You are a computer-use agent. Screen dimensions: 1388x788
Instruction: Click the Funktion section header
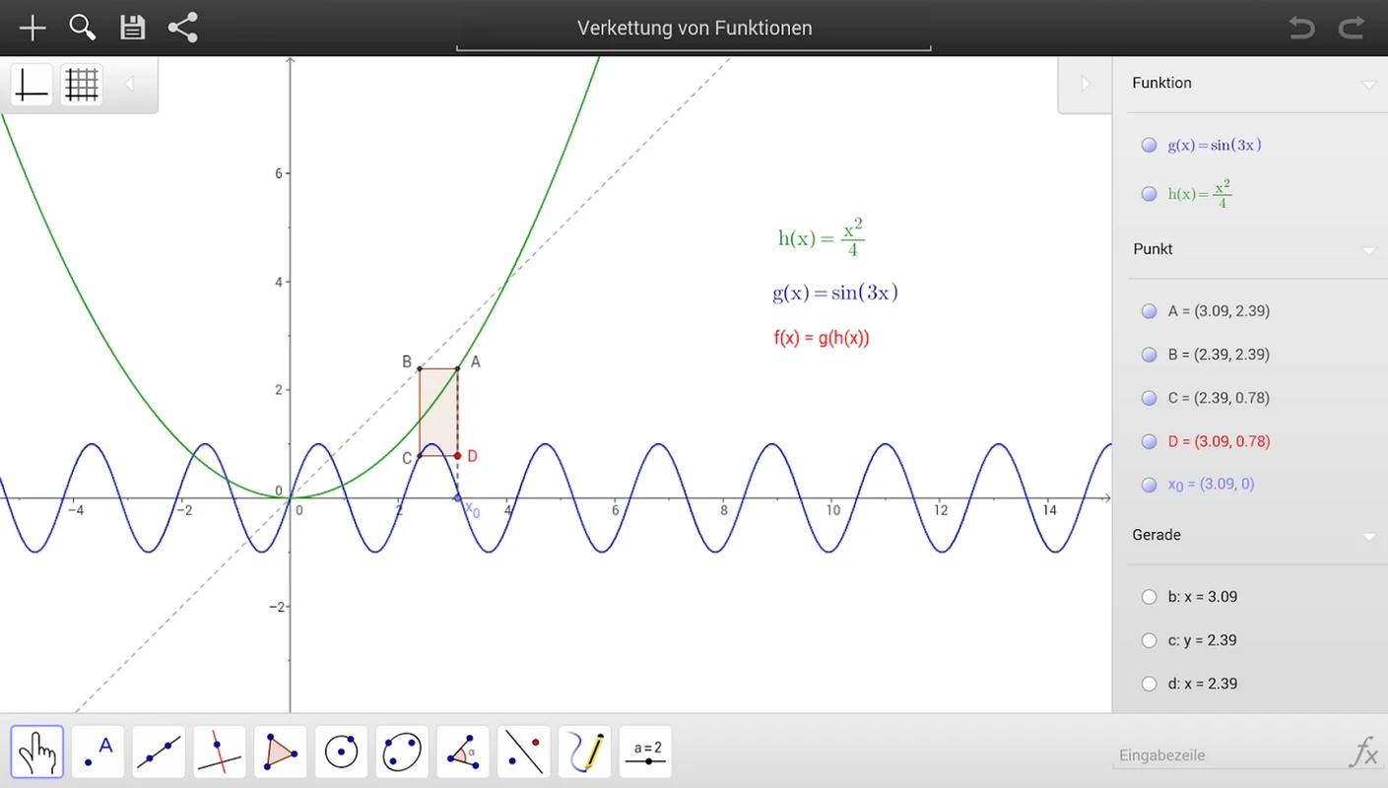click(x=1162, y=84)
